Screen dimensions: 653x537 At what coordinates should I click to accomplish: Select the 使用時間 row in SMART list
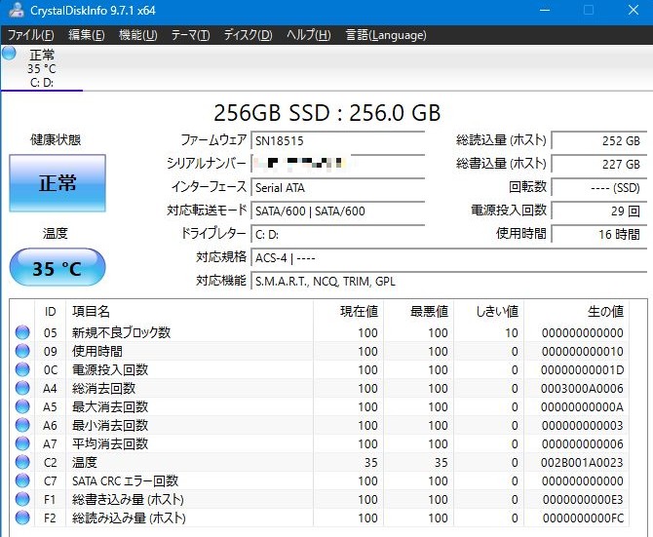pos(320,351)
